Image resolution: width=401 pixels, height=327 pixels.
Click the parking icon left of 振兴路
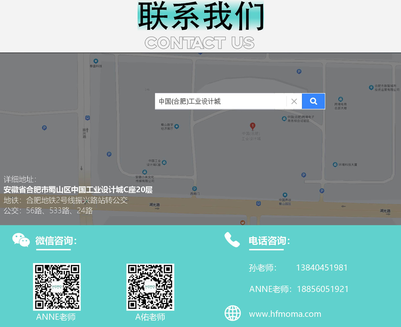44,128
